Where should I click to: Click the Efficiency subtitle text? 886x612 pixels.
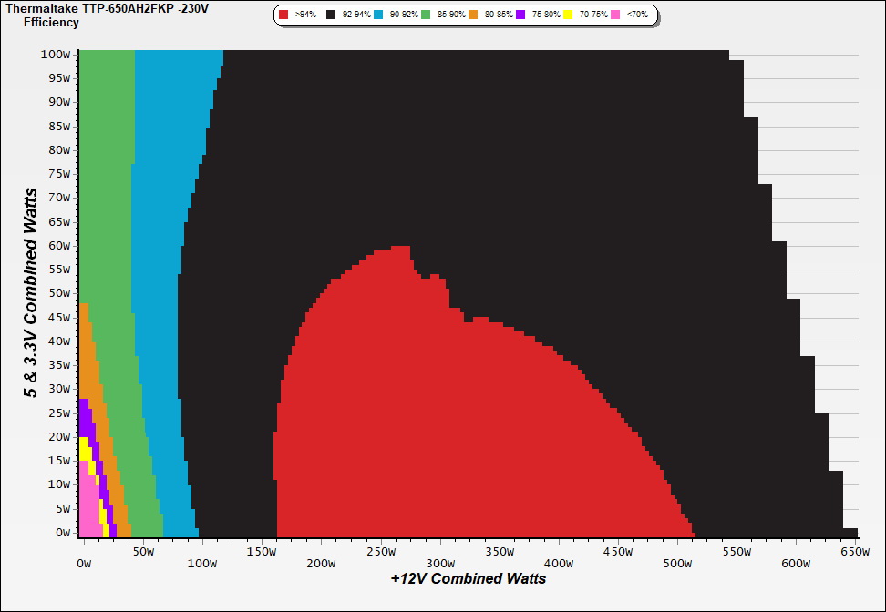click(51, 22)
